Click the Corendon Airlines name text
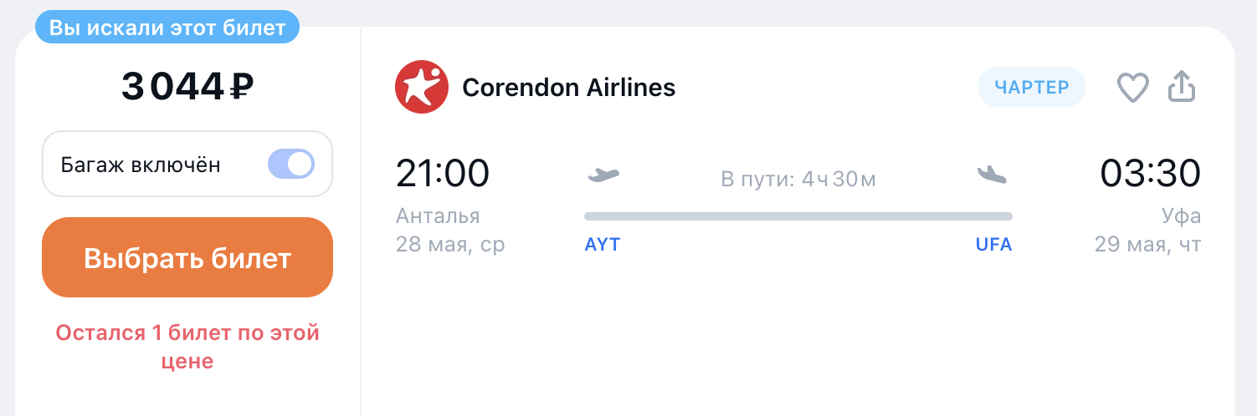Image resolution: width=1257 pixels, height=416 pixels. pos(569,87)
